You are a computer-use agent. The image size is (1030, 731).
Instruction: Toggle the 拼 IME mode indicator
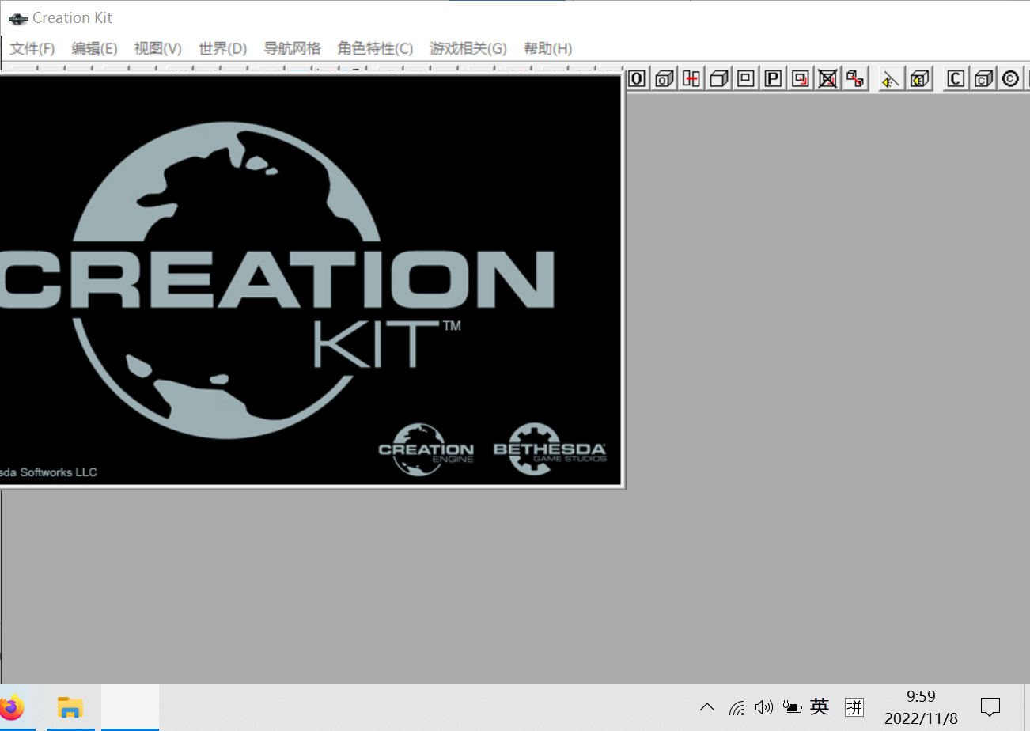click(854, 707)
